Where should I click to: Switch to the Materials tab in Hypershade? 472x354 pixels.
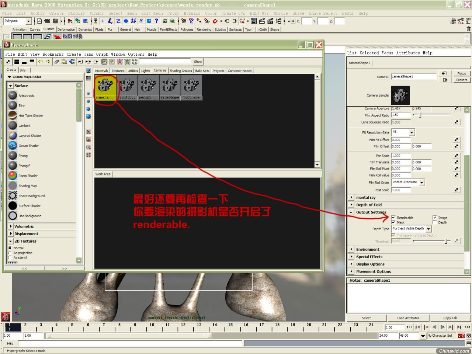pyautogui.click(x=102, y=71)
